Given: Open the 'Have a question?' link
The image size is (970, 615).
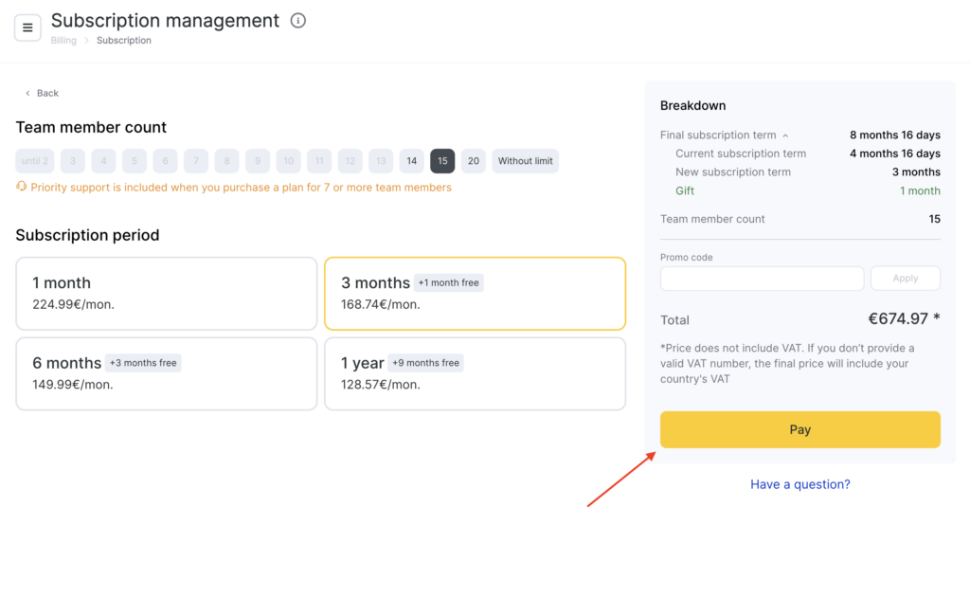Looking at the screenshot, I should (800, 484).
